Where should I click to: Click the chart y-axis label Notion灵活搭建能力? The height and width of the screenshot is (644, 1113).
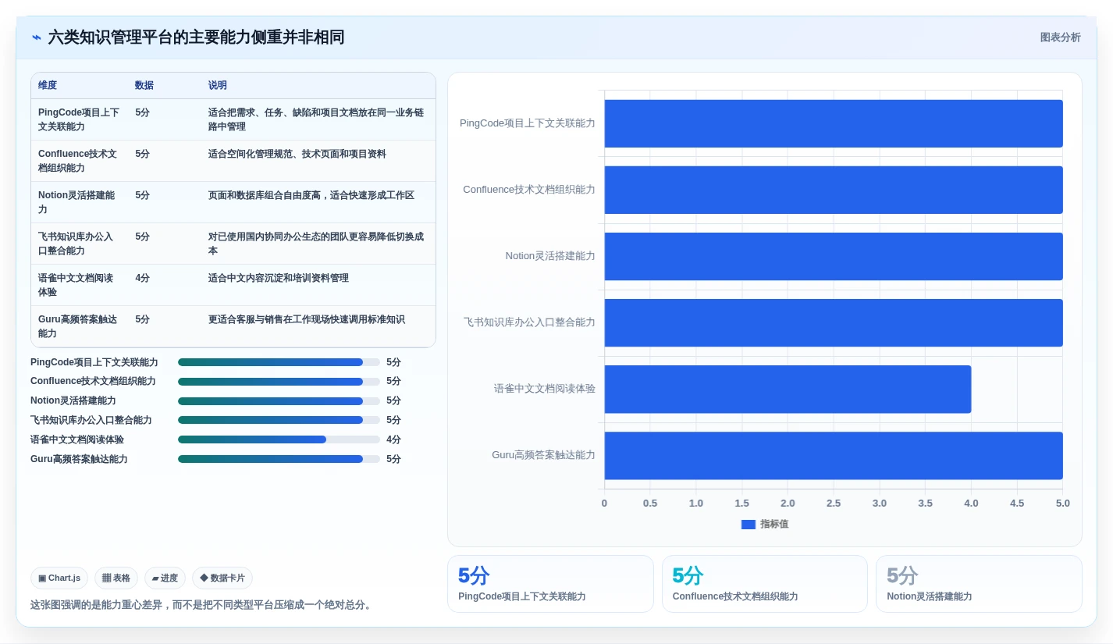(x=550, y=256)
